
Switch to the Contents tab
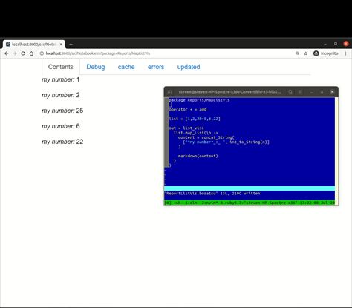[x=61, y=67]
